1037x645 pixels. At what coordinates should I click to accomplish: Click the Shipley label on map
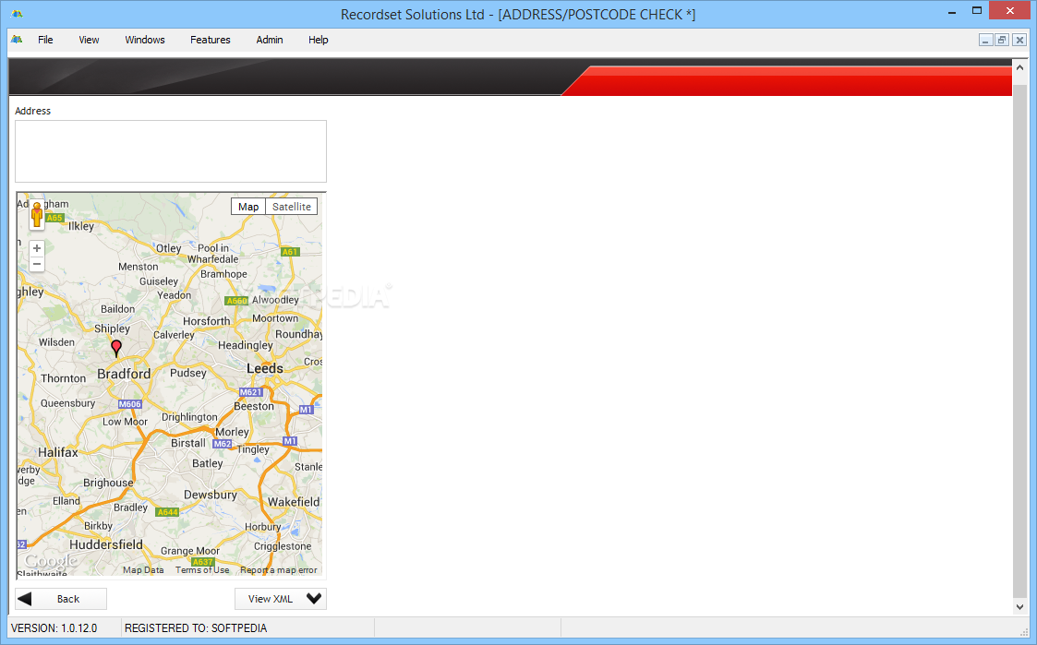pos(112,328)
